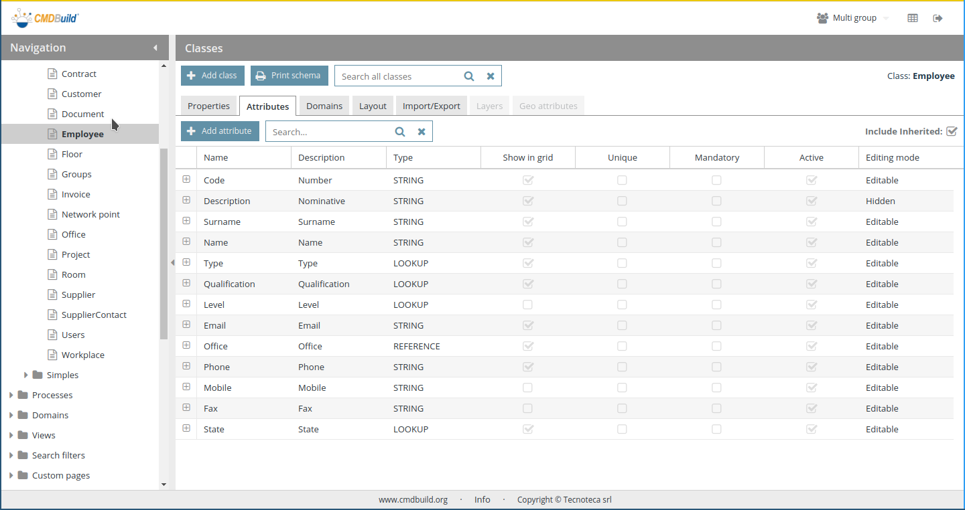The image size is (965, 510).
Task: Clear the class search with X icon
Action: point(491,76)
